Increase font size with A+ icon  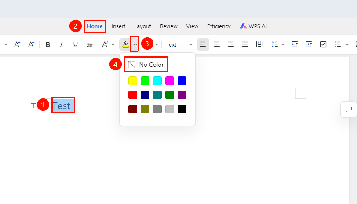pyautogui.click(x=17, y=44)
